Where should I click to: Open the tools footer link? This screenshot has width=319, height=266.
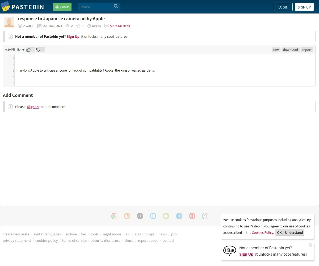(95, 234)
